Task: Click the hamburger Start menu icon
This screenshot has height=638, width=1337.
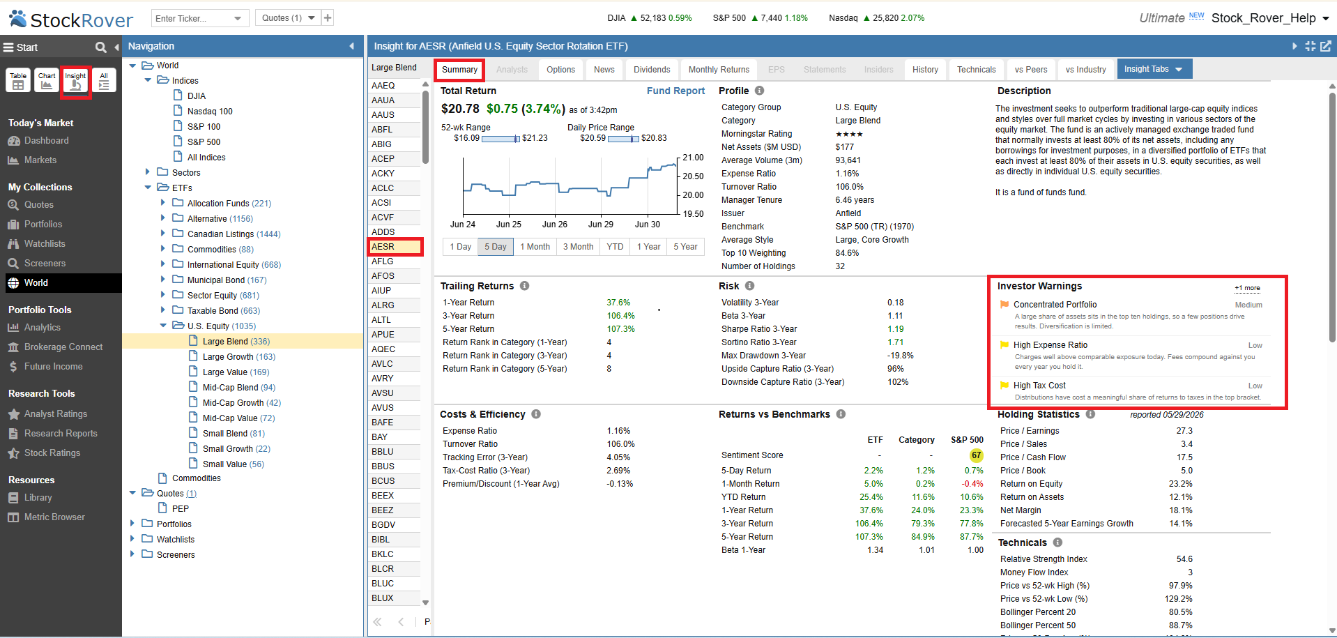Action: [8, 47]
